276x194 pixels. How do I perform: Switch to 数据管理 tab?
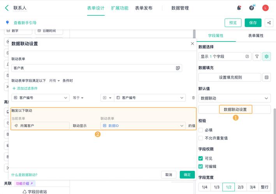180,8
